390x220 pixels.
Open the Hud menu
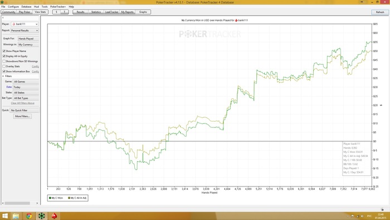[36, 7]
